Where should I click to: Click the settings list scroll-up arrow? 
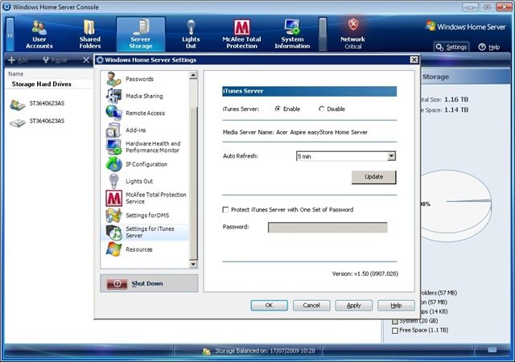[x=193, y=76]
